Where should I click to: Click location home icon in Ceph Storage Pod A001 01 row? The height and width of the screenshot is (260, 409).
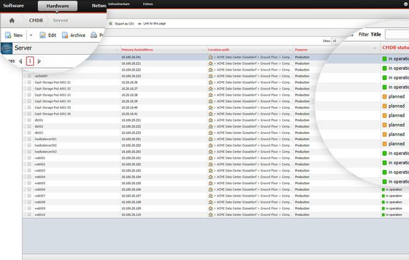tap(210, 82)
